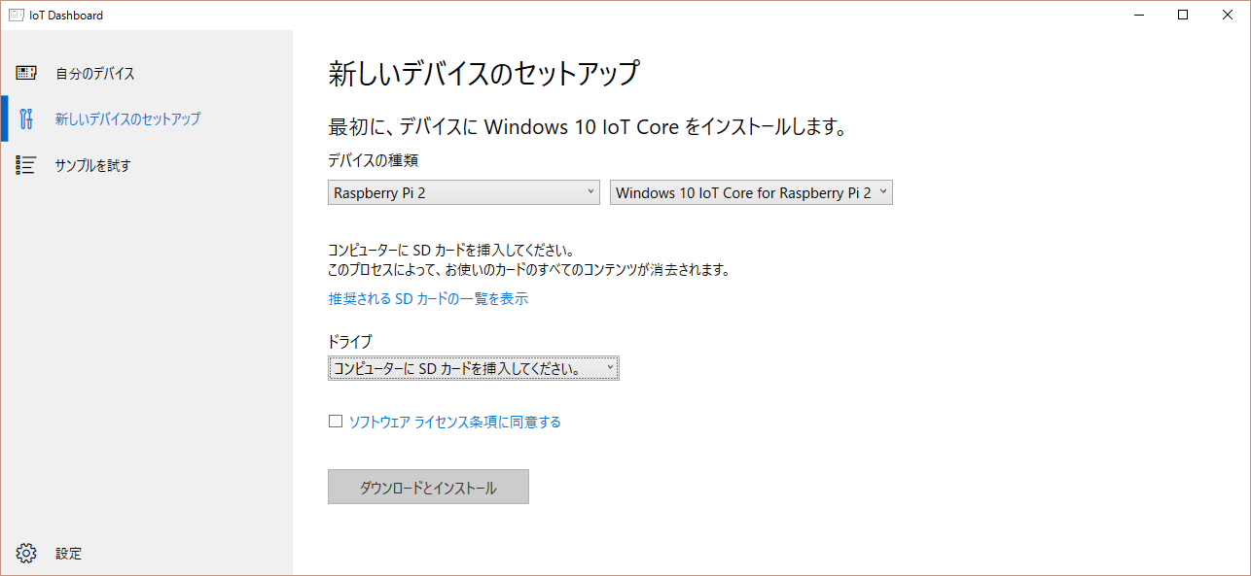Click the My Devices board icon
This screenshot has width=1251, height=576.
26,73
